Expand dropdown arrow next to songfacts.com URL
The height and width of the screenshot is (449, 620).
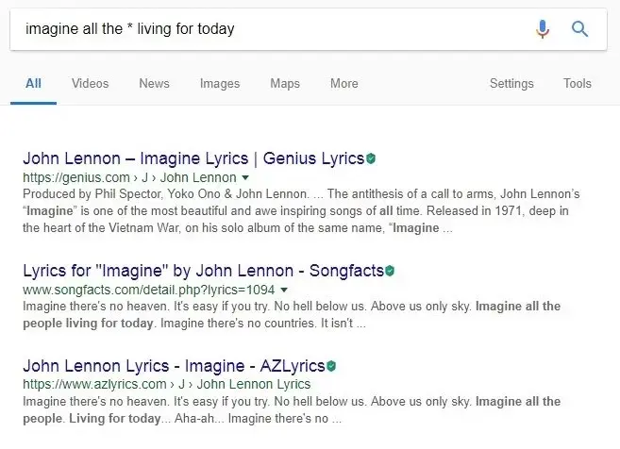(283, 290)
